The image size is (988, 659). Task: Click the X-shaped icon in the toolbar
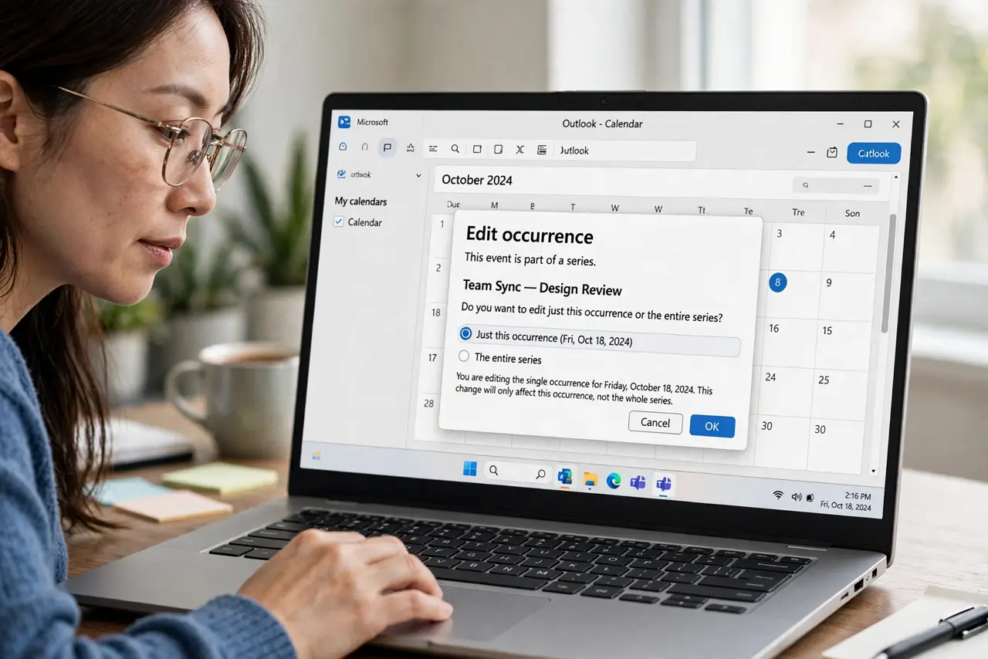pos(519,150)
